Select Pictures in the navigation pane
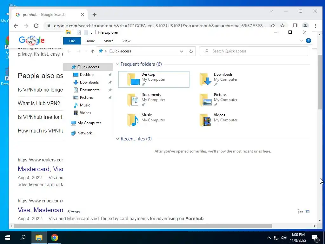The image size is (325, 244). (86, 98)
